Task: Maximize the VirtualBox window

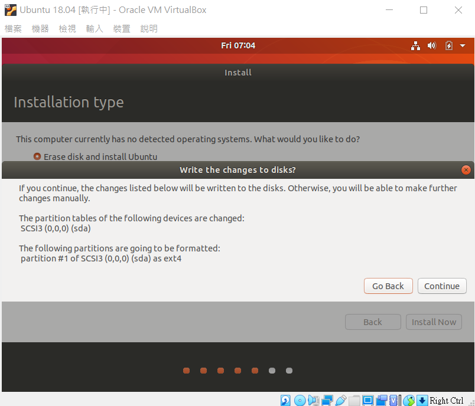Action: click(x=424, y=10)
